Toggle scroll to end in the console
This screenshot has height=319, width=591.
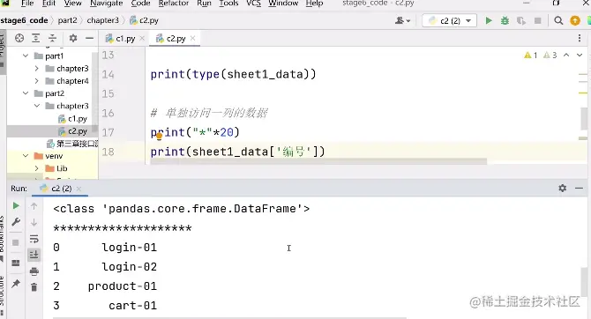point(34,255)
